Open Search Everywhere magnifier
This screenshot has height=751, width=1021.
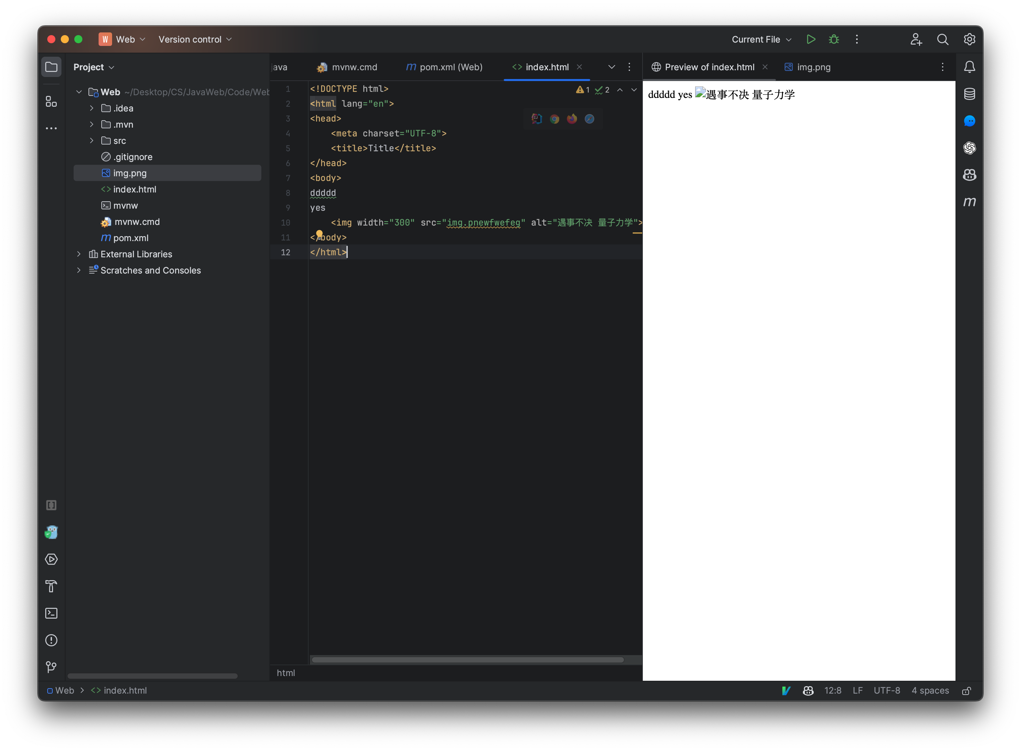pos(943,40)
